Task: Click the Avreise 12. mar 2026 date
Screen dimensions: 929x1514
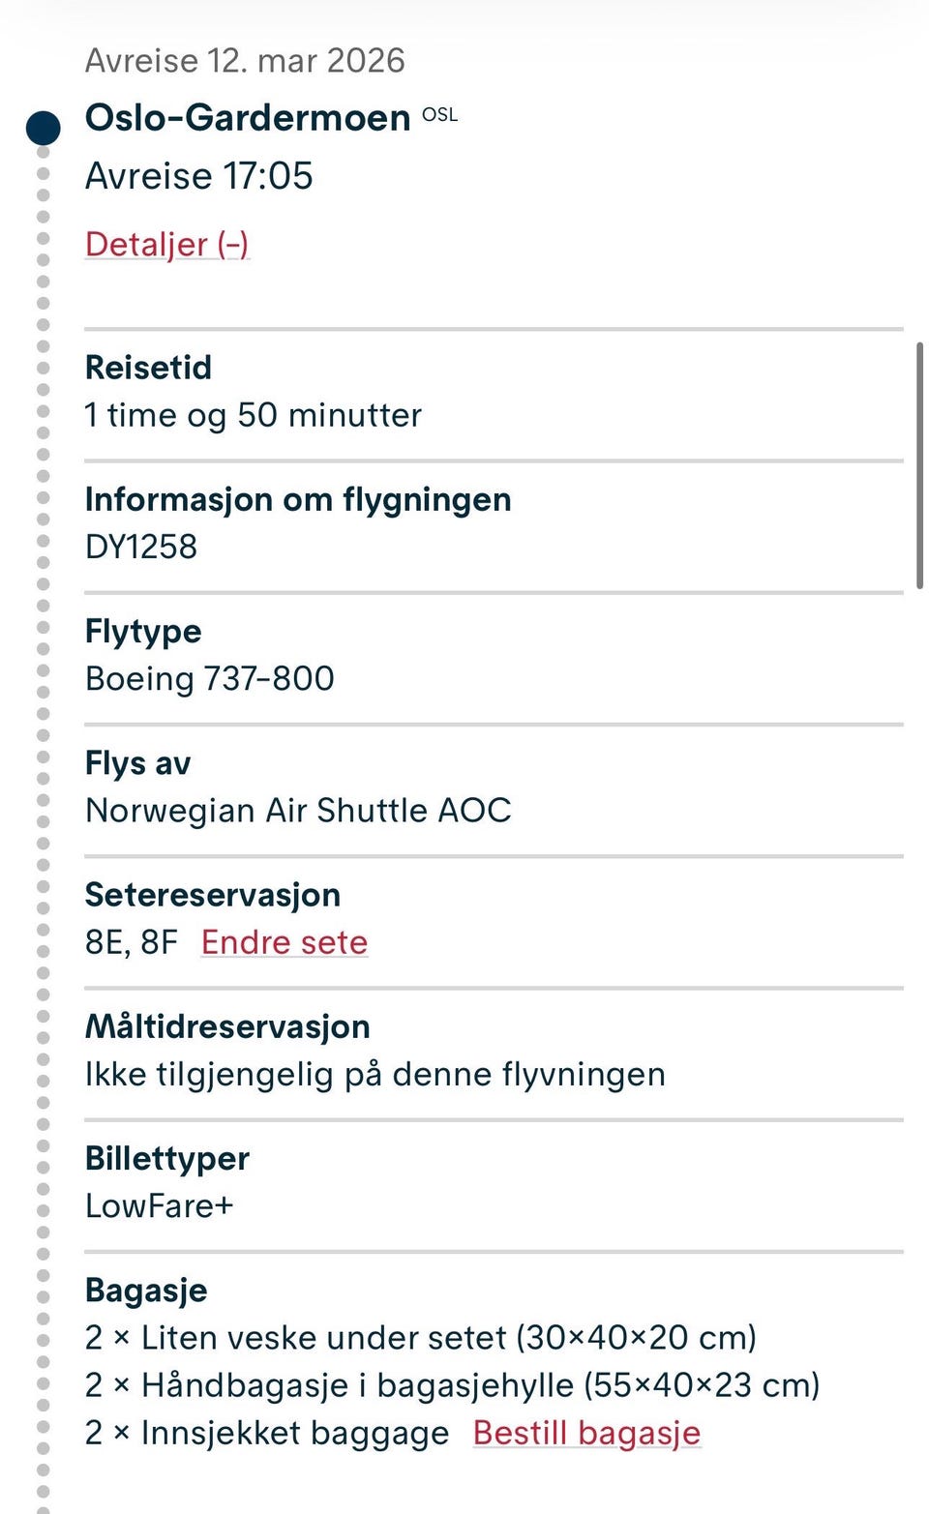Action: [x=245, y=61]
